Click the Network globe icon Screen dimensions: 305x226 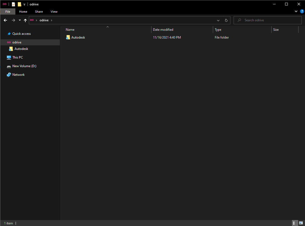(x=9, y=75)
